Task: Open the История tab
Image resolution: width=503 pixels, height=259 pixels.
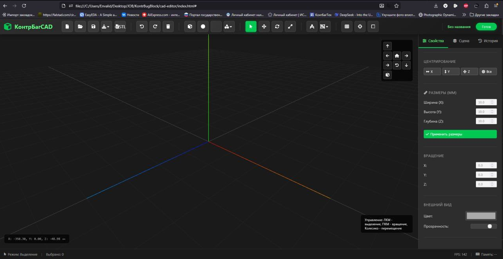Action: coord(488,40)
